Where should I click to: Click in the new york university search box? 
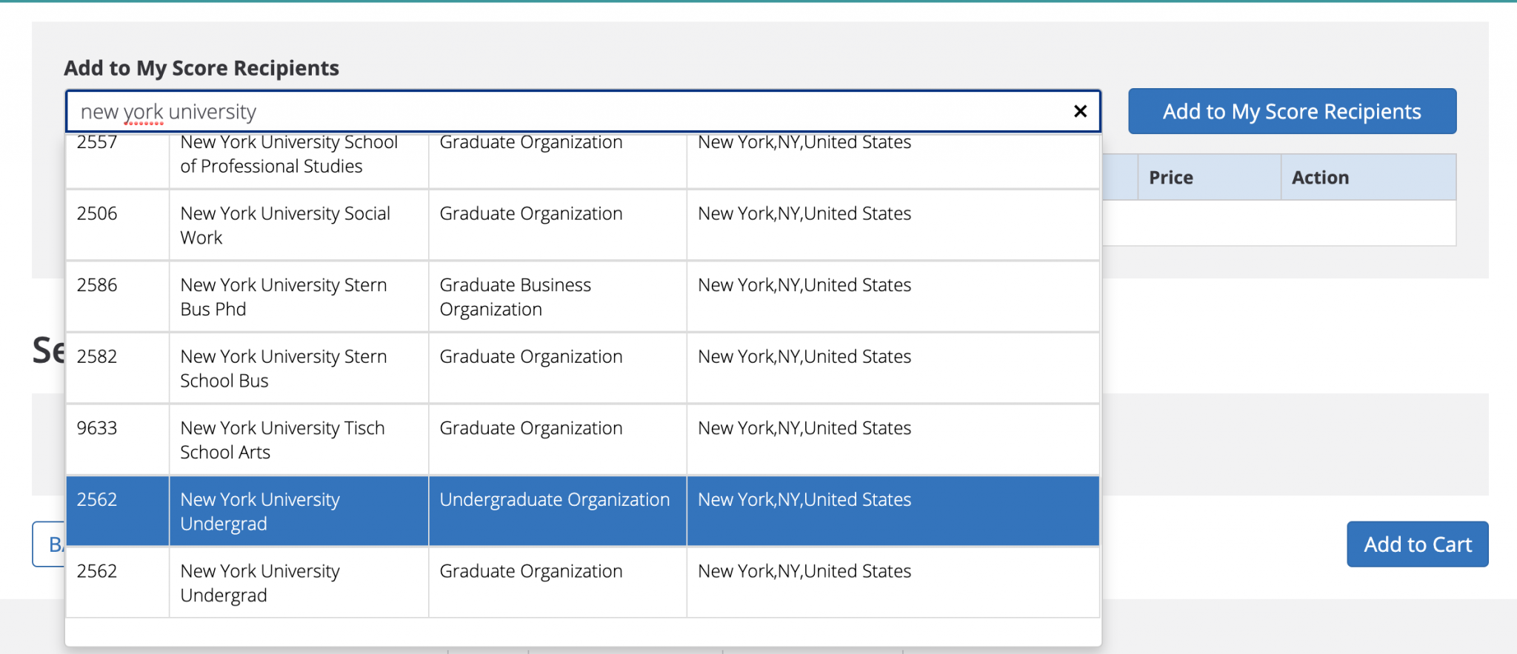pos(563,111)
